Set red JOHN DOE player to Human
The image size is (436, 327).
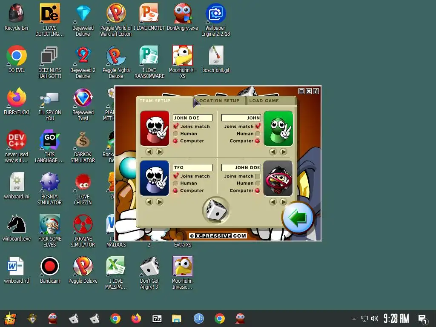click(175, 134)
